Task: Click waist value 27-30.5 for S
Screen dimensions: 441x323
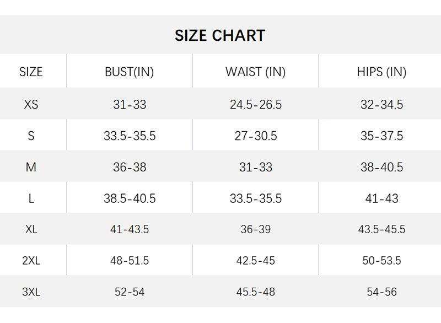Action: tap(255, 136)
